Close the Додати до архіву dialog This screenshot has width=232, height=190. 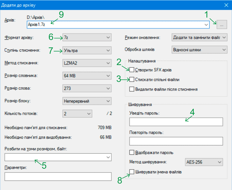226,5
